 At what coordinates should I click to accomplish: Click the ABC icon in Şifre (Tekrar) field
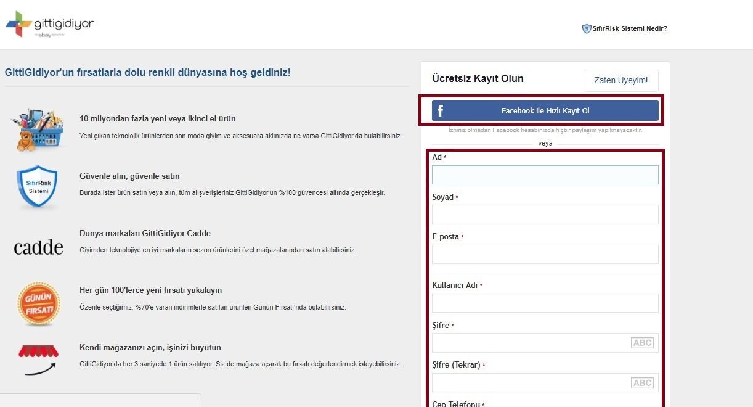[x=642, y=383]
